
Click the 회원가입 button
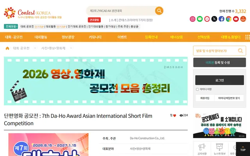coord(205,98)
